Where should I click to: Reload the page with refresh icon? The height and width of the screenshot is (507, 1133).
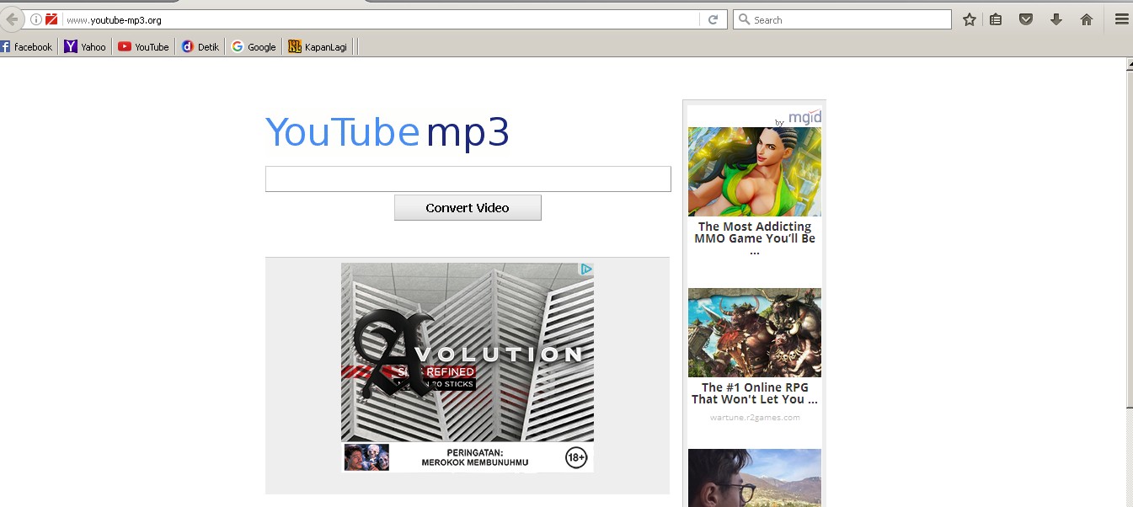click(x=713, y=19)
